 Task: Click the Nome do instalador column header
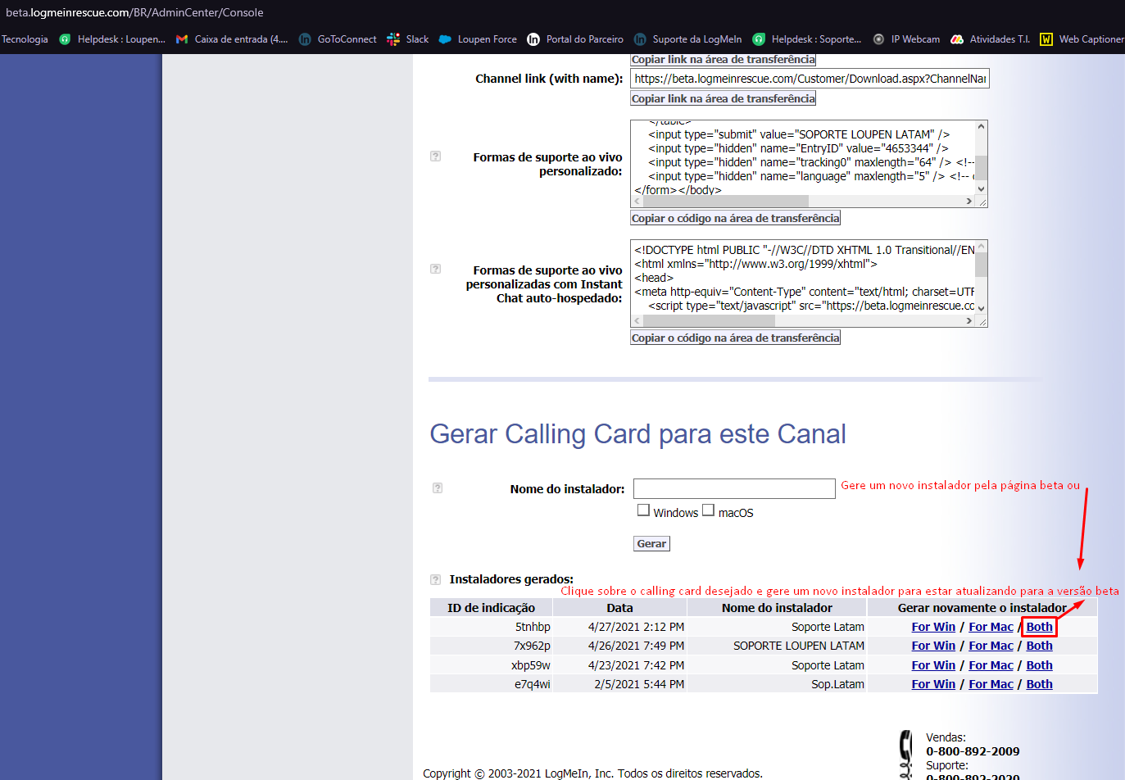777,608
